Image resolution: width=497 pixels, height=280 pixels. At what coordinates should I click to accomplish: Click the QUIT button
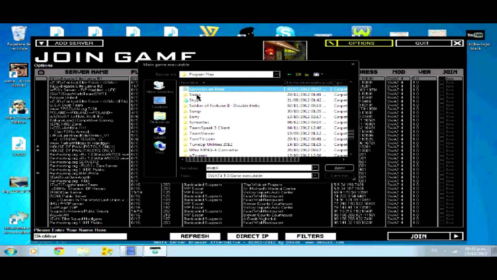422,43
